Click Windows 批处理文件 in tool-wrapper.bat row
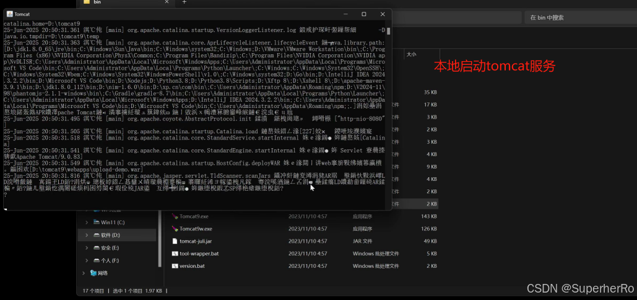Screen dimensions: 637x300 click(x=376, y=254)
